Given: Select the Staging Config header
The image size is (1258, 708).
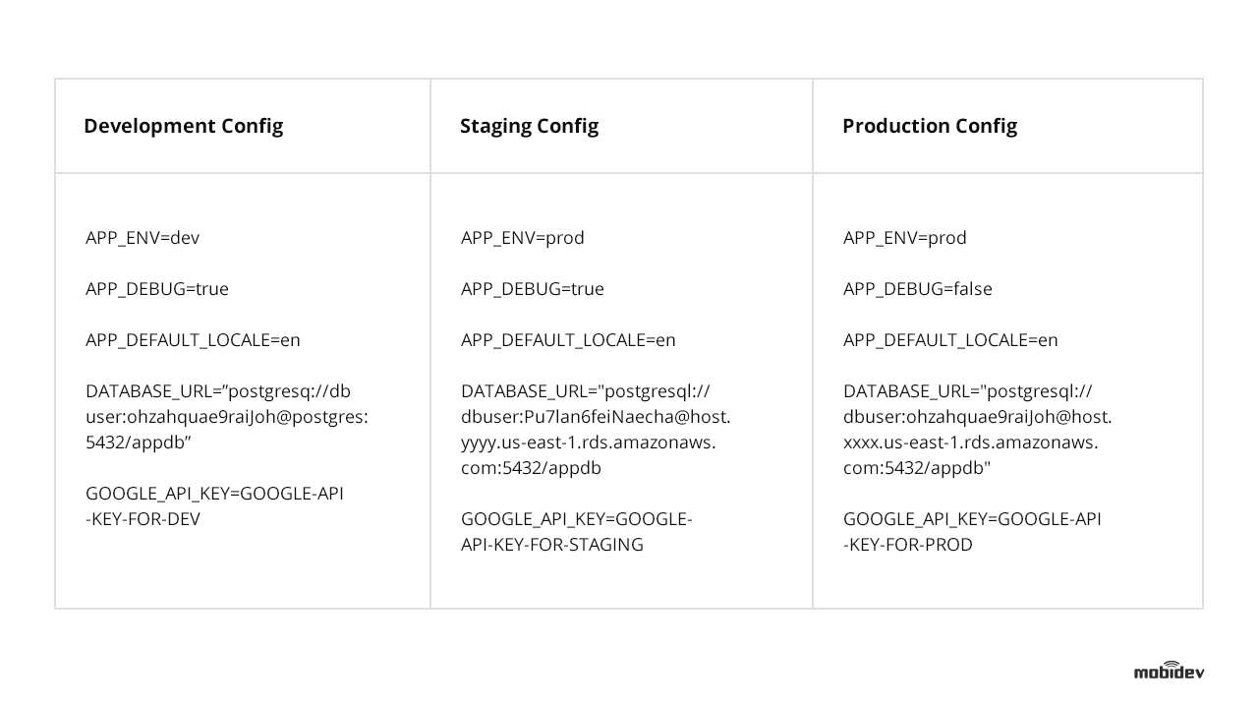Looking at the screenshot, I should tap(529, 126).
